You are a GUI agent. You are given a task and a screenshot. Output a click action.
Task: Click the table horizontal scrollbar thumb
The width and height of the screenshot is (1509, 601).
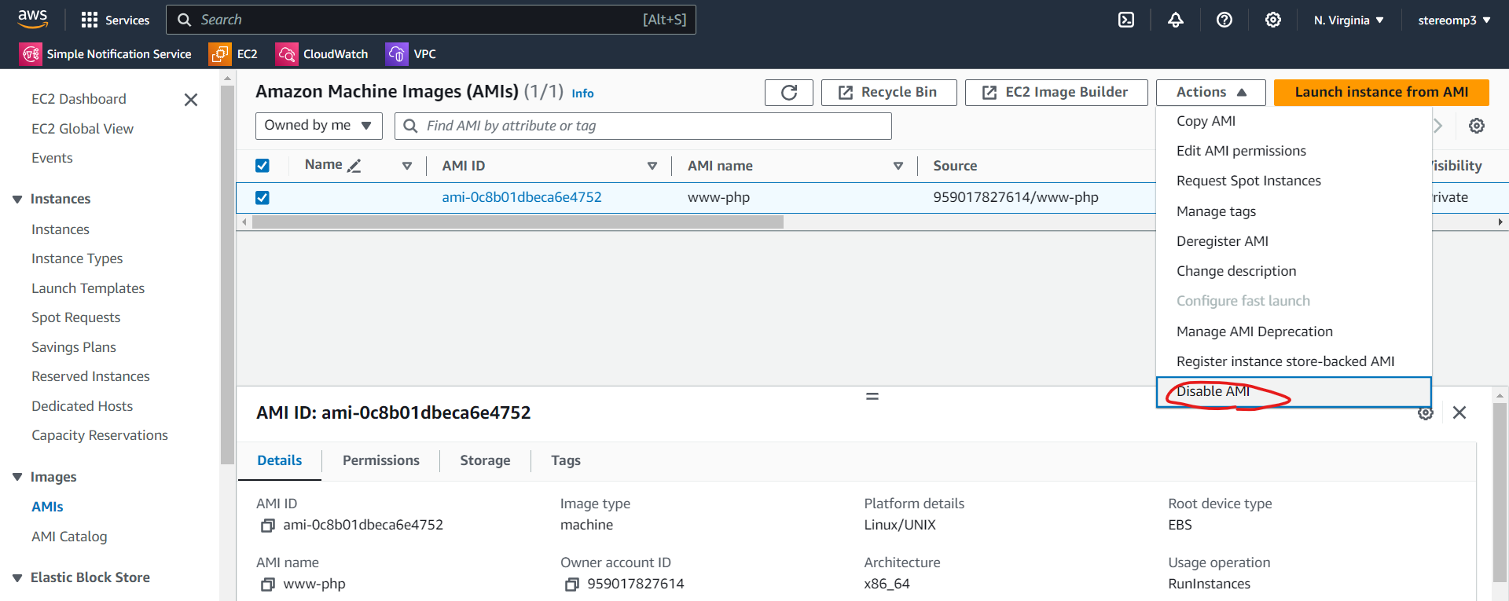(x=518, y=222)
